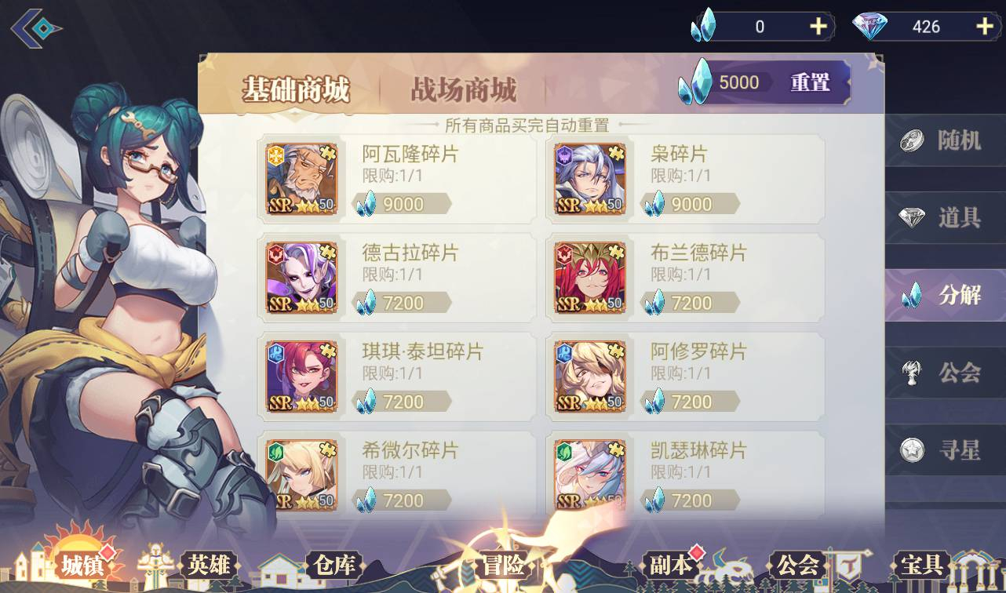Screen dimensions: 1006x593
Task: Switch to the 基础商城 tab
Action: point(295,90)
